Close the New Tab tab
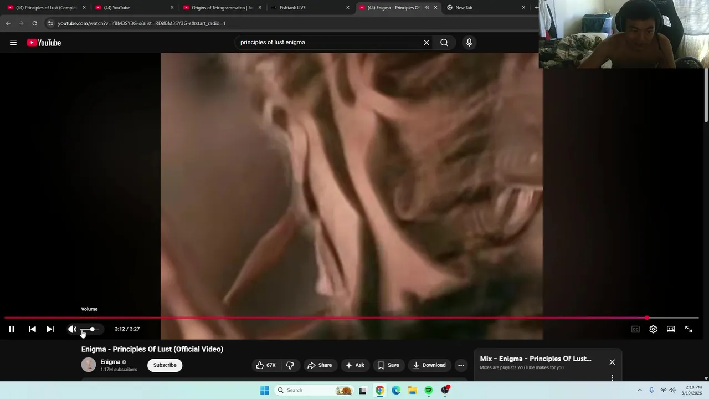 point(523,8)
